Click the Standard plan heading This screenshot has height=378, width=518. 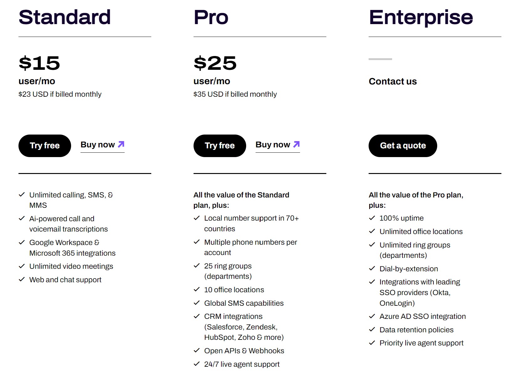pos(65,17)
